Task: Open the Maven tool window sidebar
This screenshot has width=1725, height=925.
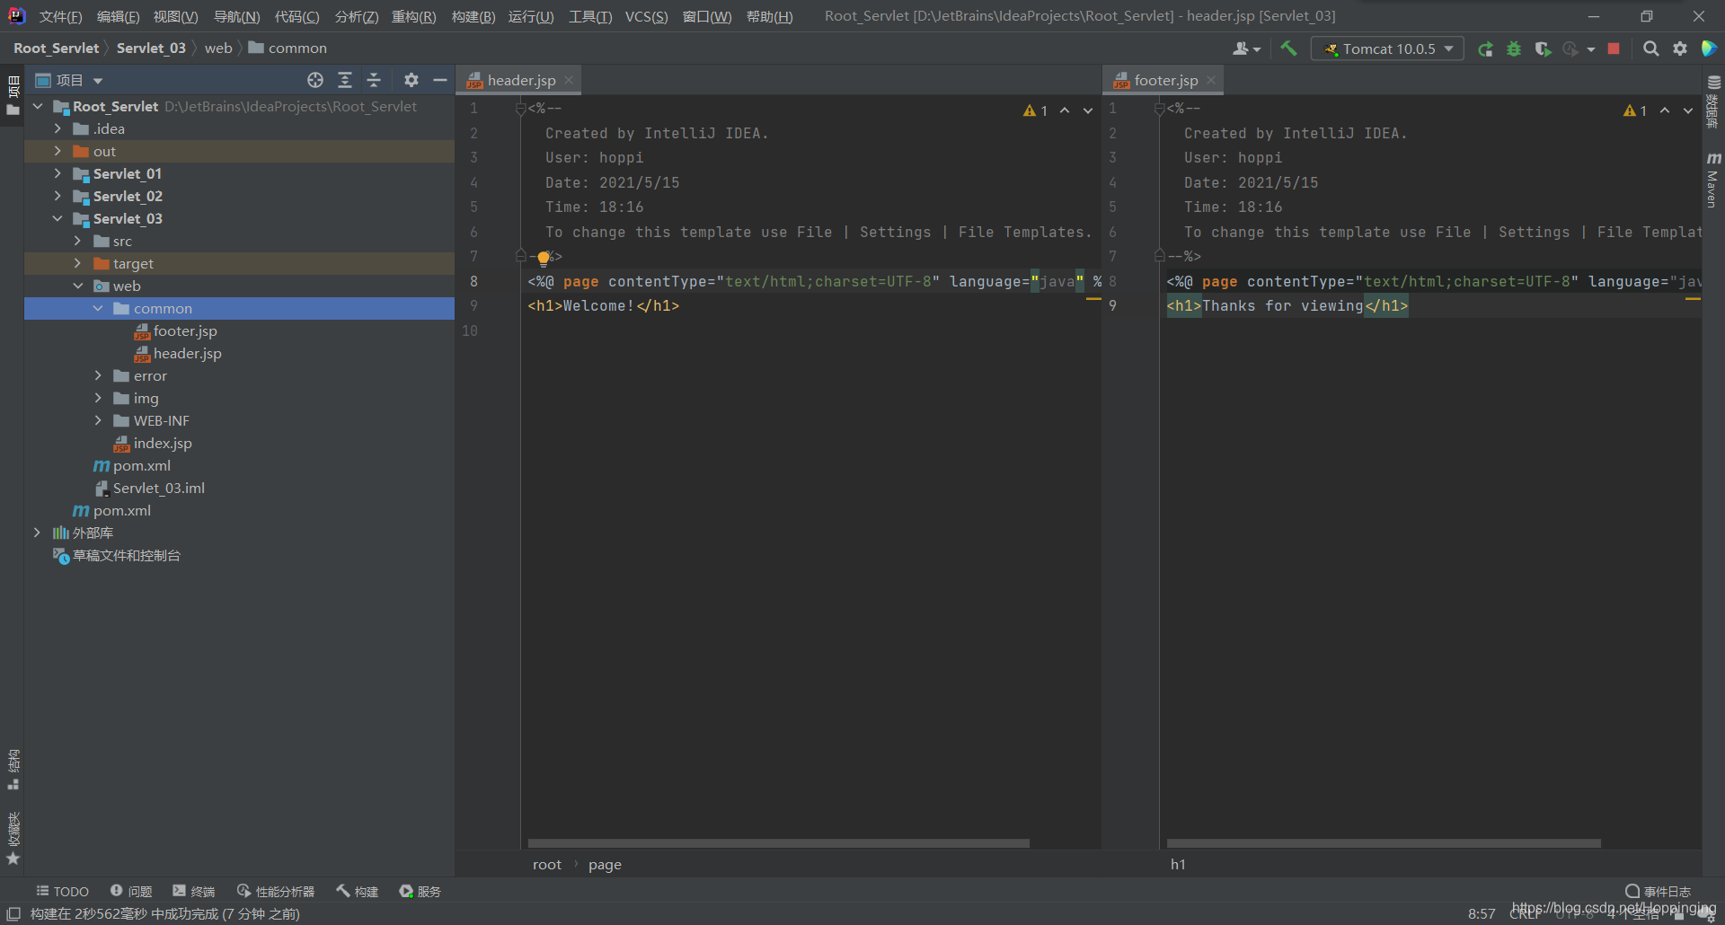Action: click(x=1713, y=181)
